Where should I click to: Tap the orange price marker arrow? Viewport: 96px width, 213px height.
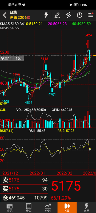click(x=94, y=56)
